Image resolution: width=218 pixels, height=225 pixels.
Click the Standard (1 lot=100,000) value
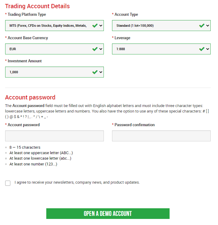135,26
